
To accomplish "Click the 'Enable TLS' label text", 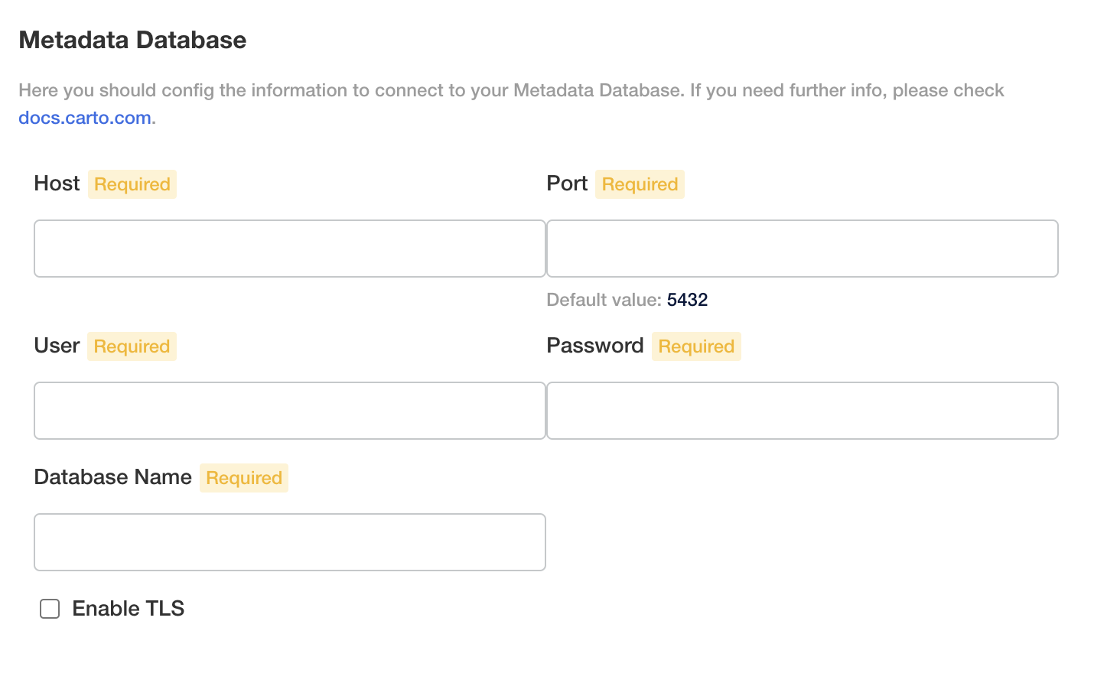I will tap(128, 609).
